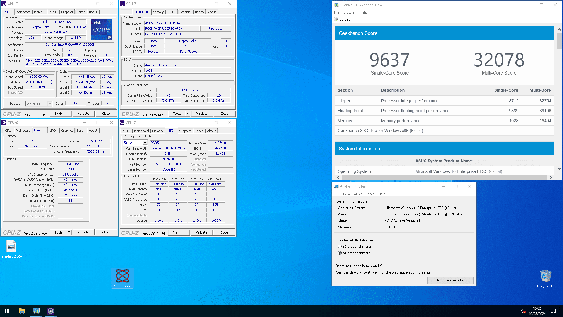
Task: Open the Windows Start menu
Action: pos(7,311)
